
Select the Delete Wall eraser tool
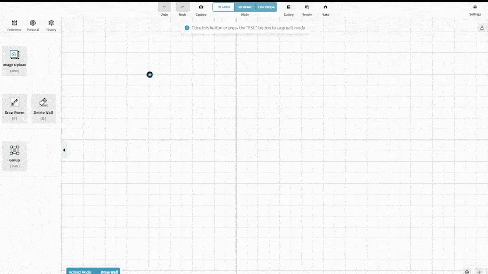(x=43, y=109)
